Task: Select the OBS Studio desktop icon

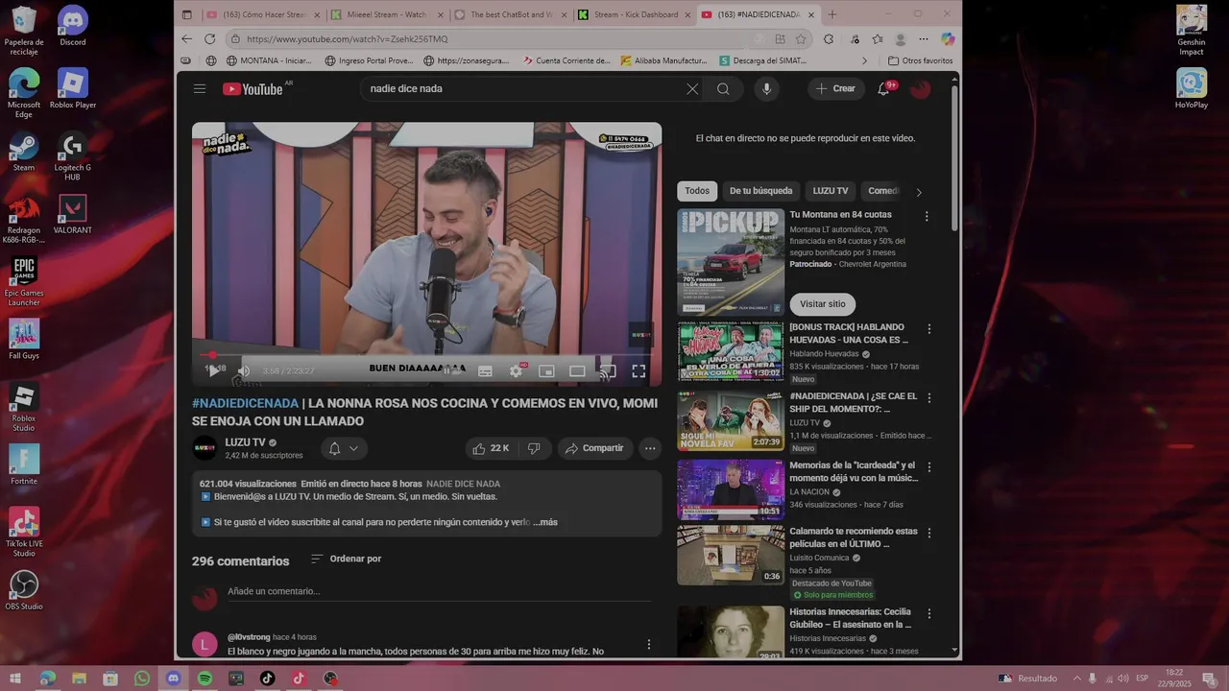Action: tap(24, 590)
